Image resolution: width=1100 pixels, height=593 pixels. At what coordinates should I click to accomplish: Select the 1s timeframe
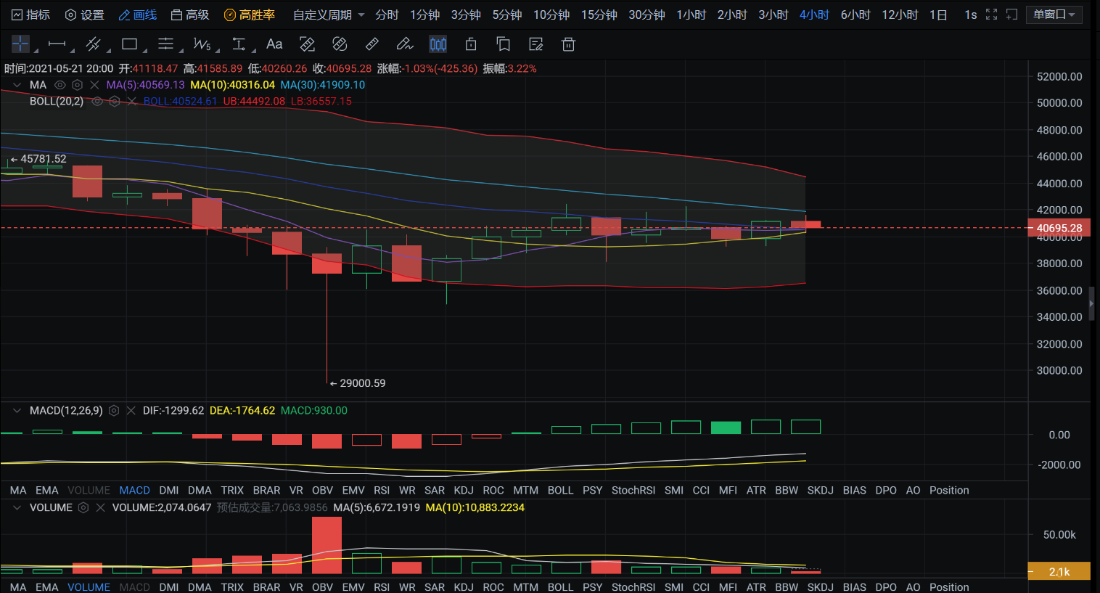point(971,15)
